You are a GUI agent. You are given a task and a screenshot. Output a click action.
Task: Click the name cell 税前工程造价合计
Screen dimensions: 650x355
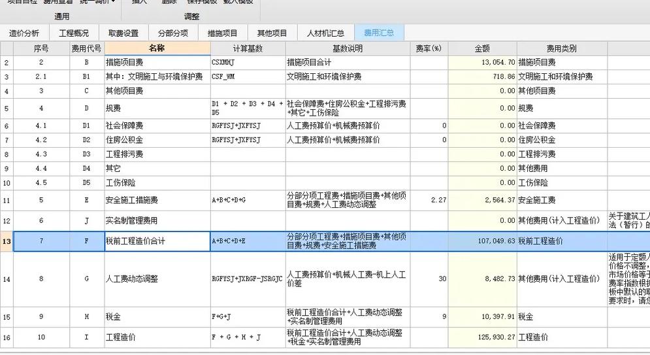point(157,241)
